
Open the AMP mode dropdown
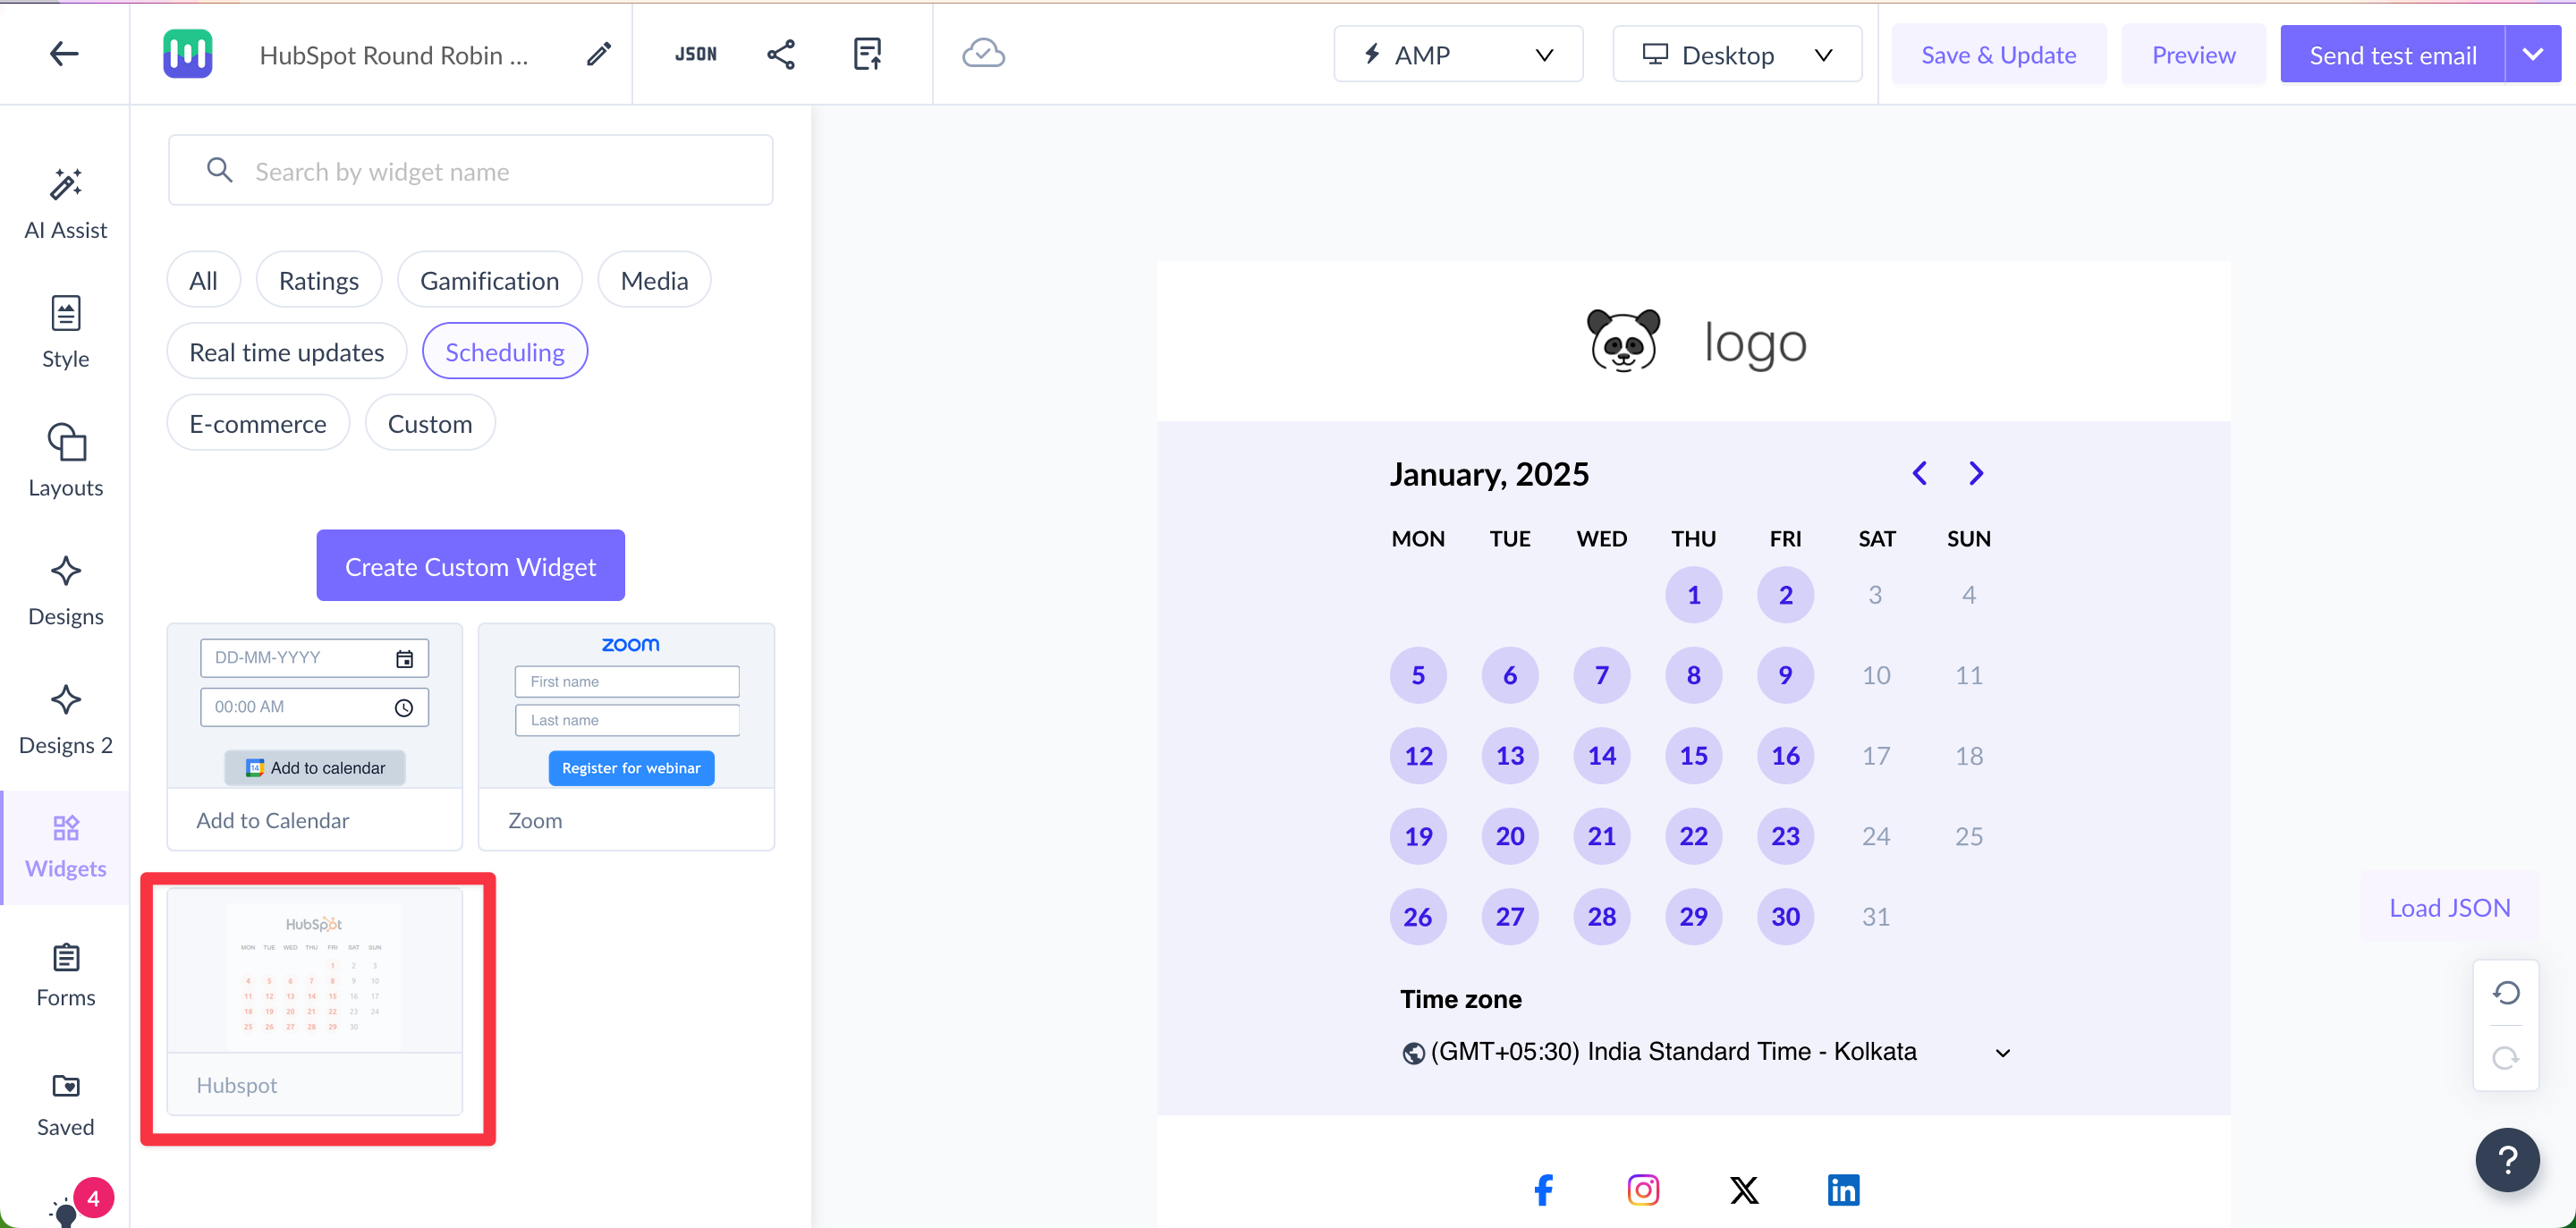(x=1458, y=54)
